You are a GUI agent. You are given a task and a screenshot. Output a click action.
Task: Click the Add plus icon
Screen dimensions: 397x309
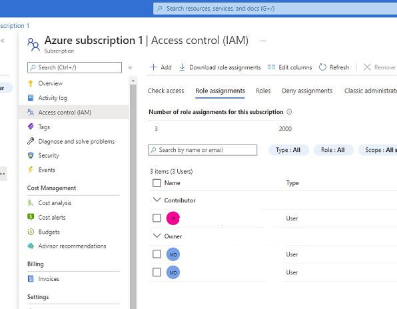coord(153,67)
